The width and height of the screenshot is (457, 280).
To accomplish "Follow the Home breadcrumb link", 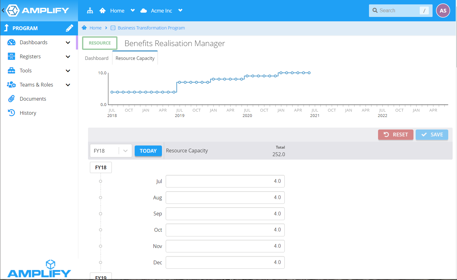I will [96, 28].
